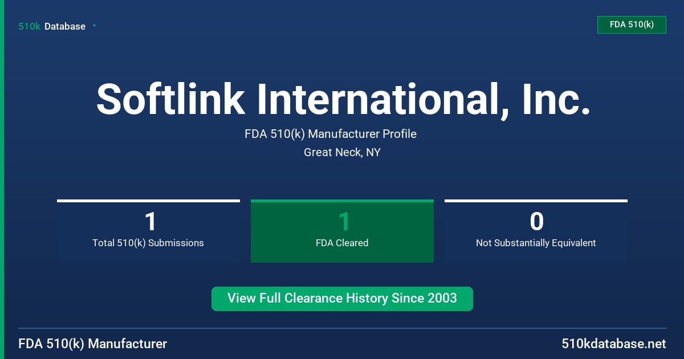
Task: Click the FDA 510(k) Manufacturer footer label
Action: 93,344
